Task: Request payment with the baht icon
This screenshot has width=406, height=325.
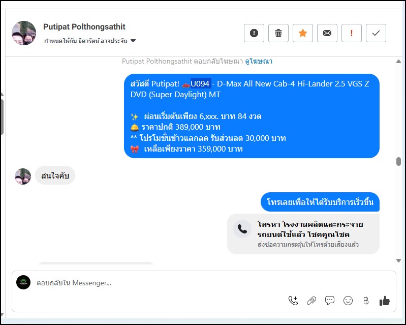Action: 366,301
